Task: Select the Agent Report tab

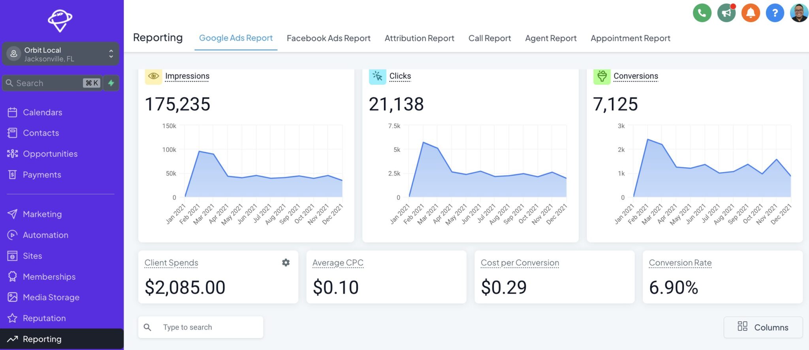Action: pyautogui.click(x=551, y=38)
